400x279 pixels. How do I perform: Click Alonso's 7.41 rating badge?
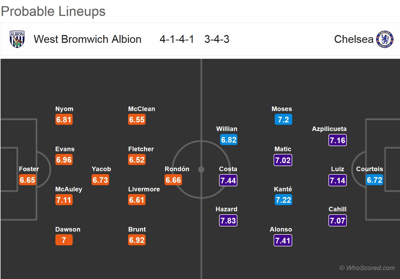(x=283, y=240)
